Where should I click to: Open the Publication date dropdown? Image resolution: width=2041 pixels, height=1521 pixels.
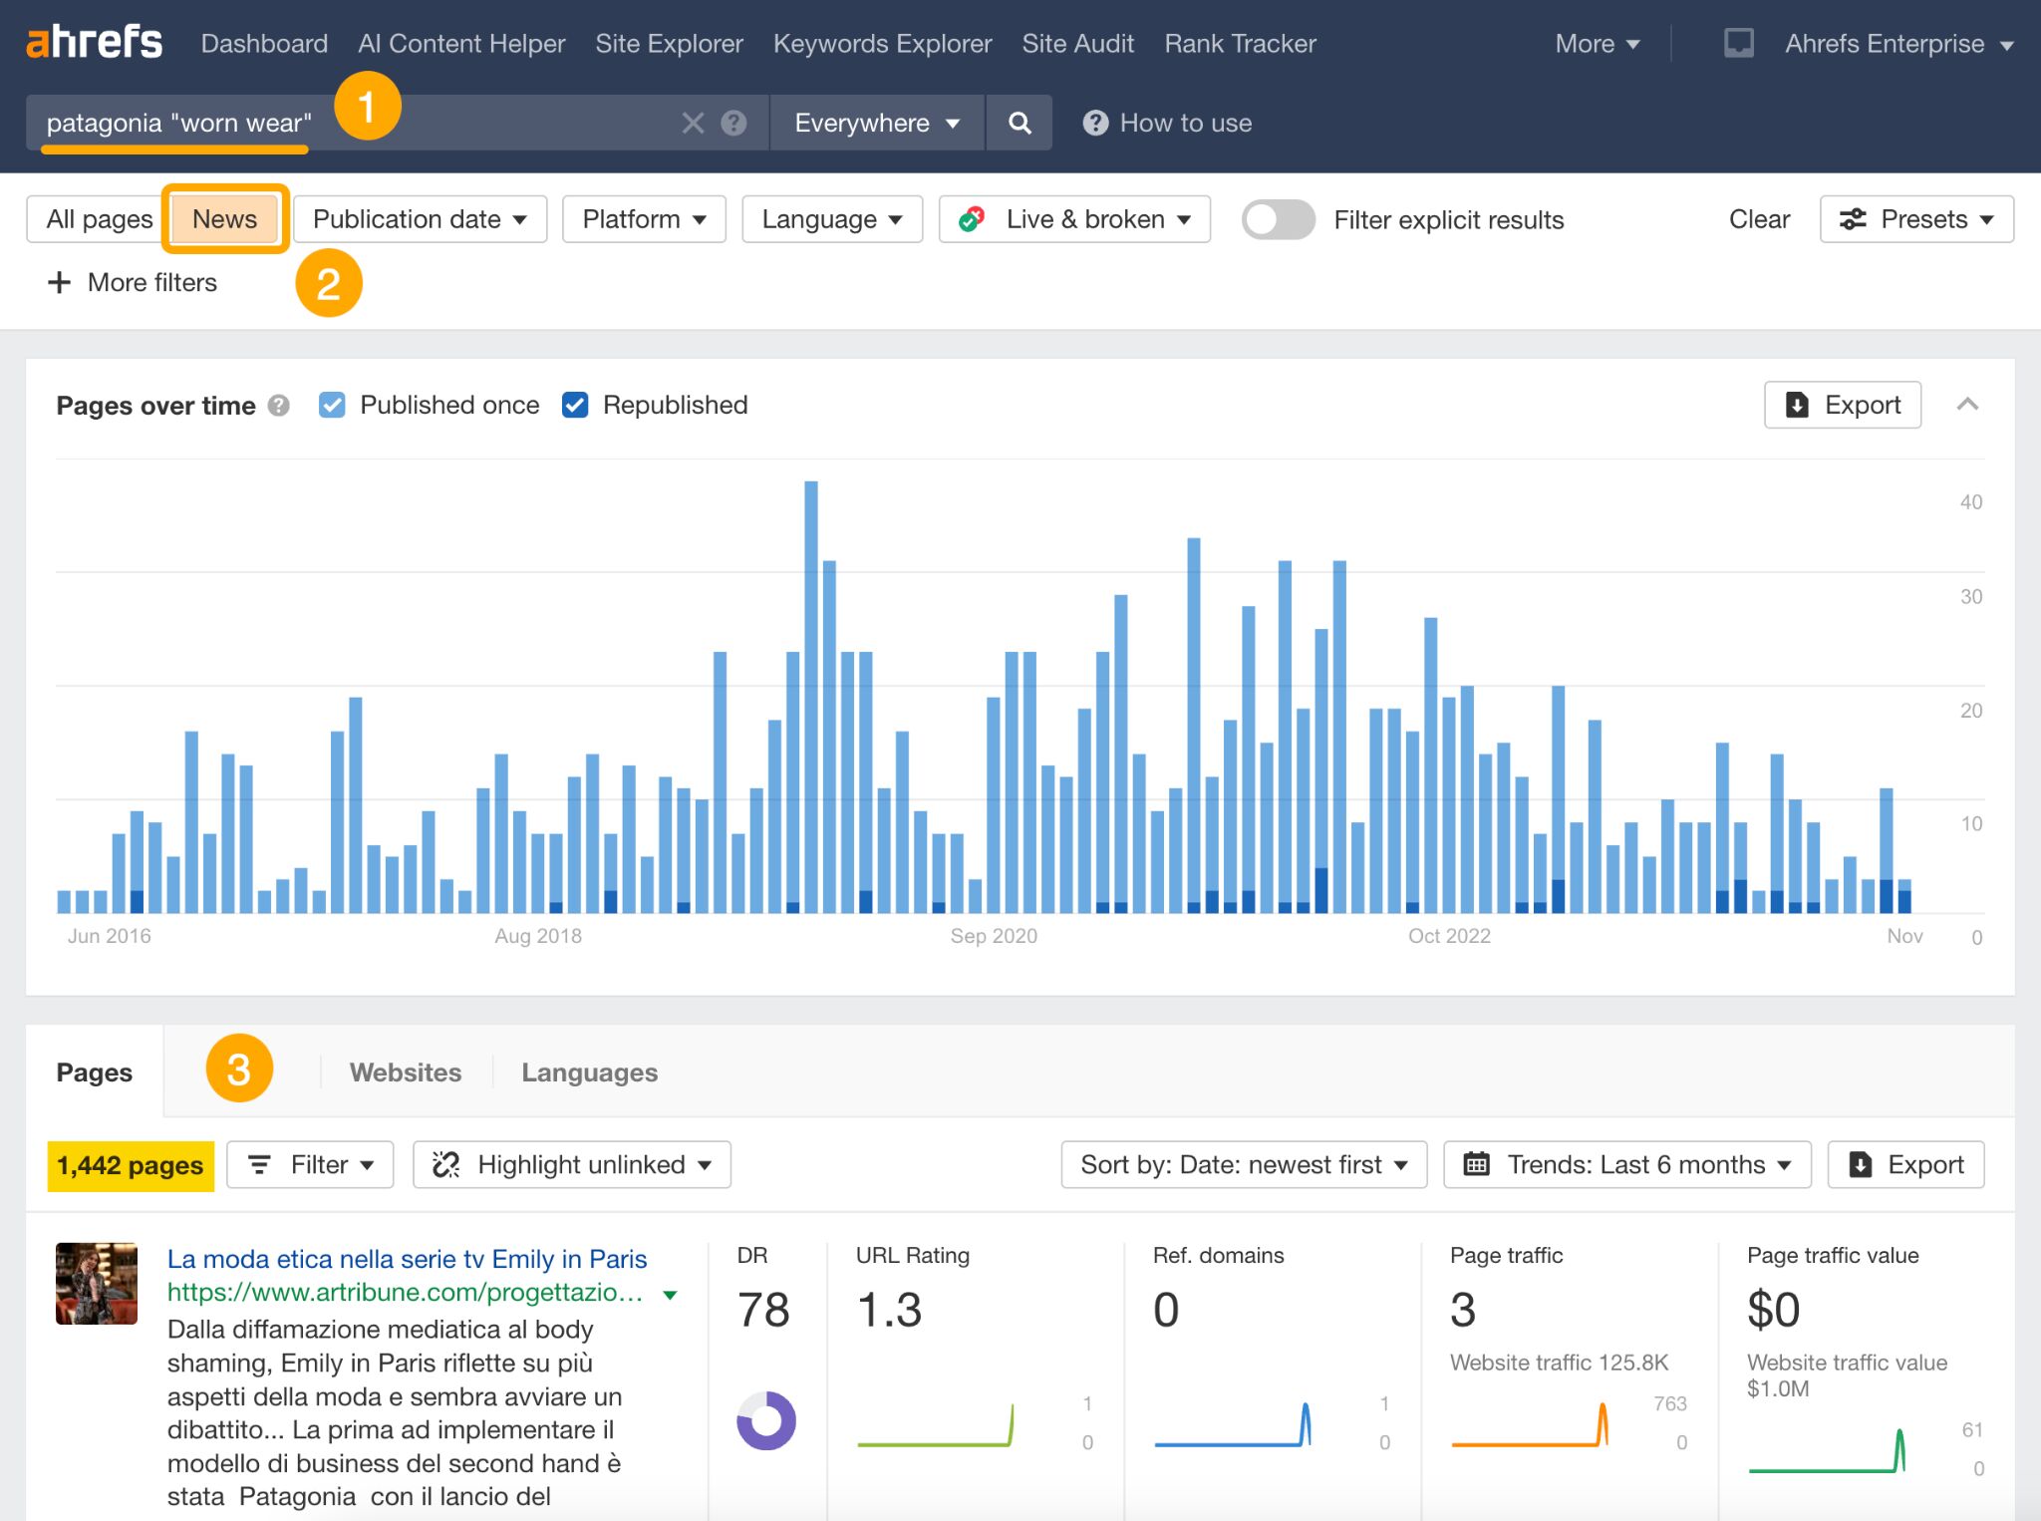click(419, 218)
